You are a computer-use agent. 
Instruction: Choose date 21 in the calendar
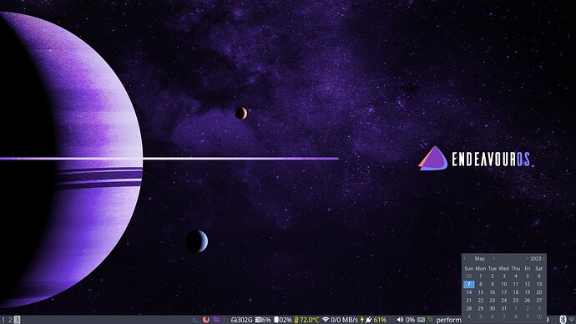coord(469,300)
